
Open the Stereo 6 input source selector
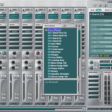tap(53, 17)
